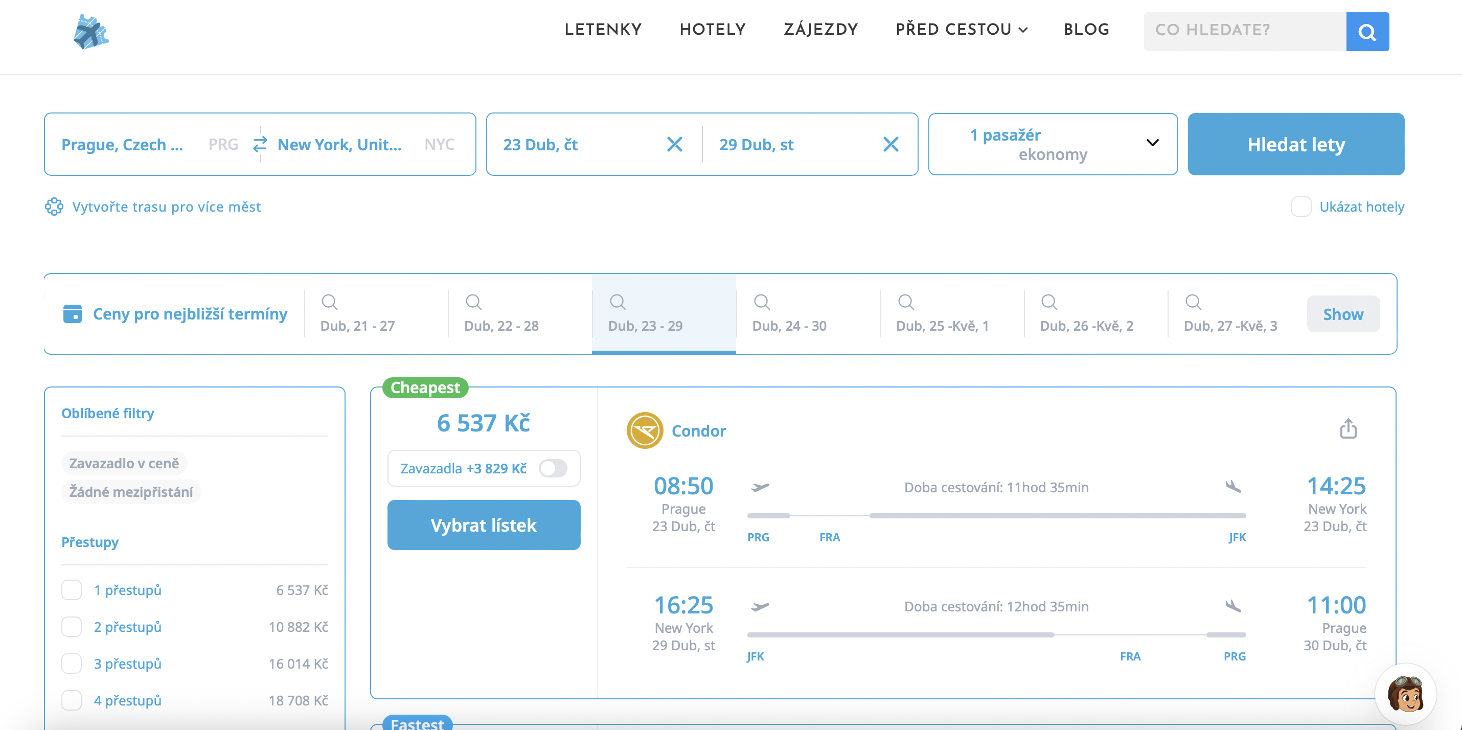Clear the 29 Dub return date
Screen dimensions: 1462x730
(890, 144)
